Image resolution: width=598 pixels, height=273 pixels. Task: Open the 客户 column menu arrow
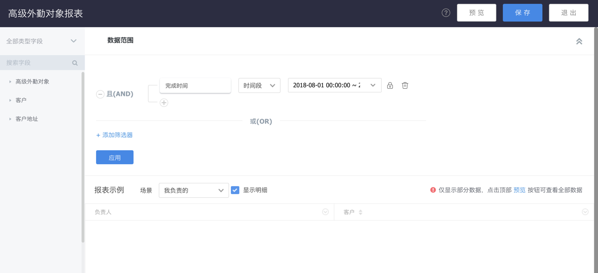(x=585, y=212)
